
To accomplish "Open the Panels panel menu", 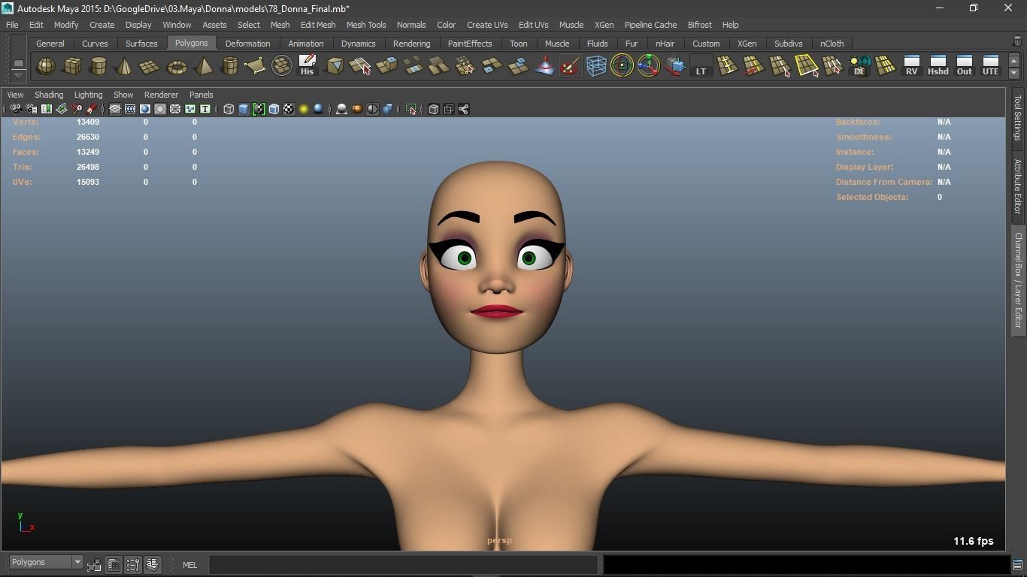I will click(201, 95).
